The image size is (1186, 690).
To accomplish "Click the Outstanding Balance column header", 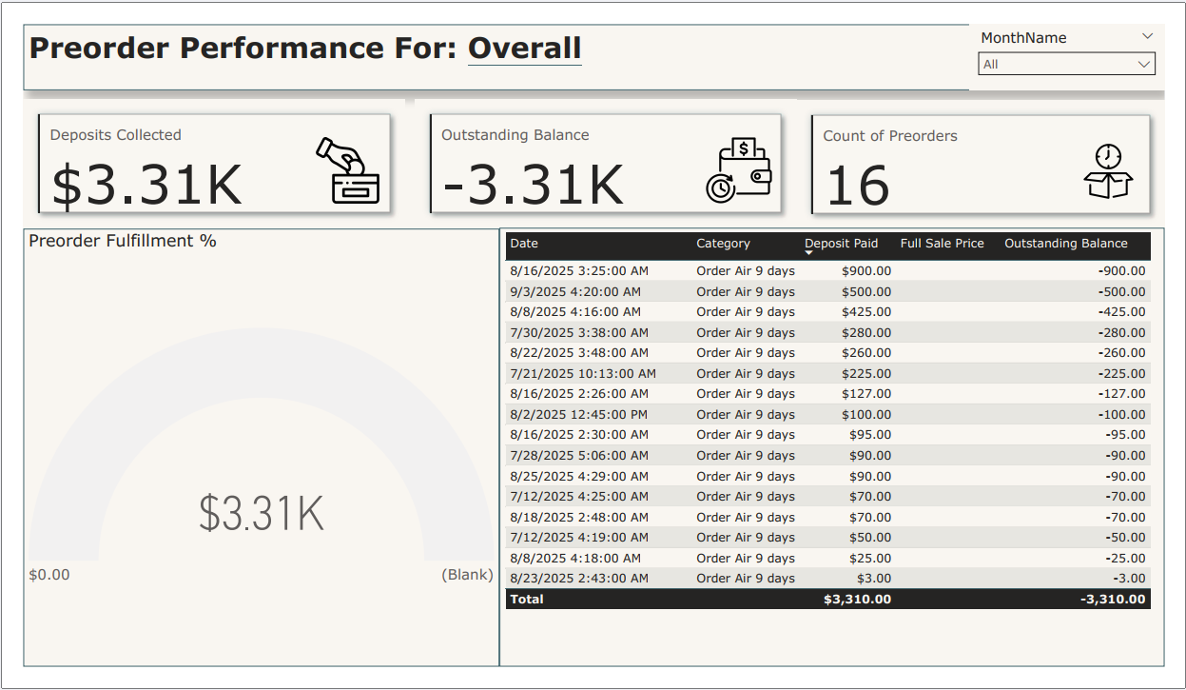I will click(x=1065, y=244).
